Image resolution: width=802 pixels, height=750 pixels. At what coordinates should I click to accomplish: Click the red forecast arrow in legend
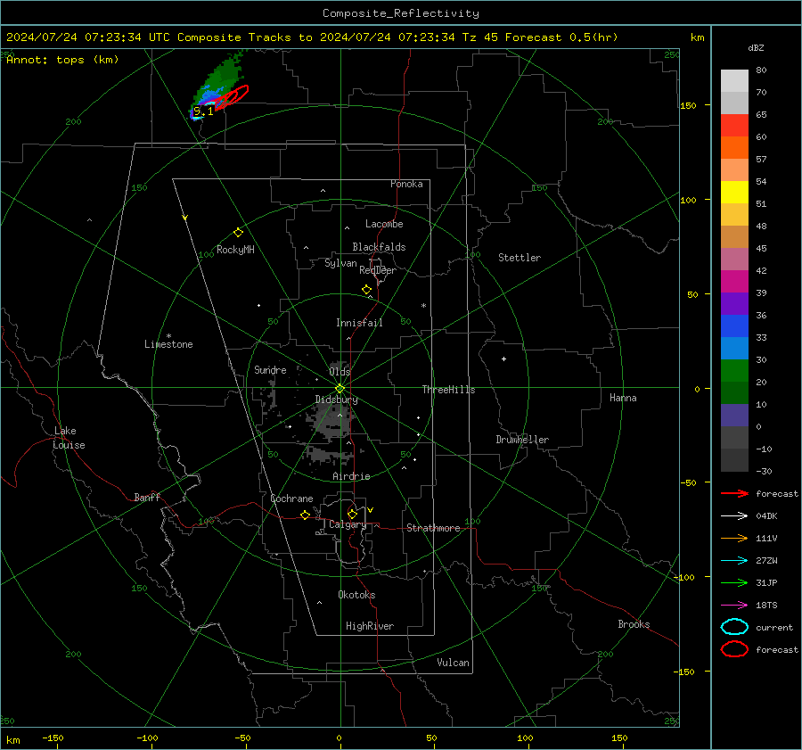734,493
